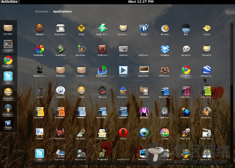Screen dimensions: 235x168
Task: Launch Opera browser
Action: point(123,134)
